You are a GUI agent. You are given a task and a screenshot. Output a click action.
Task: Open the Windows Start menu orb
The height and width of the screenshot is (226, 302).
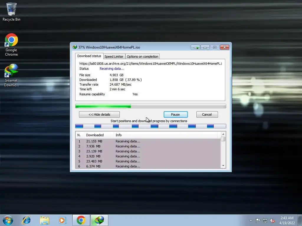point(8,220)
